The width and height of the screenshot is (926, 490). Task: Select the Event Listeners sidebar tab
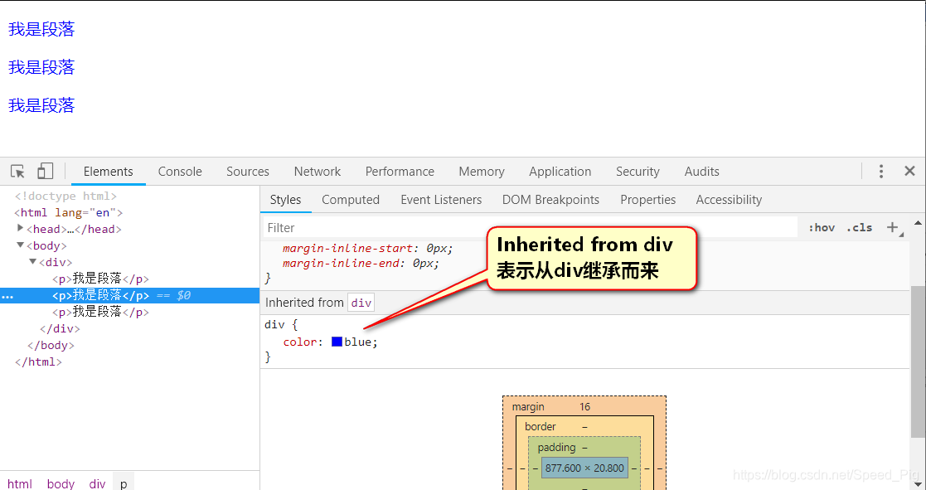click(440, 200)
